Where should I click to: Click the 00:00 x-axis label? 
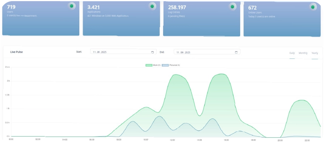pos(11,139)
